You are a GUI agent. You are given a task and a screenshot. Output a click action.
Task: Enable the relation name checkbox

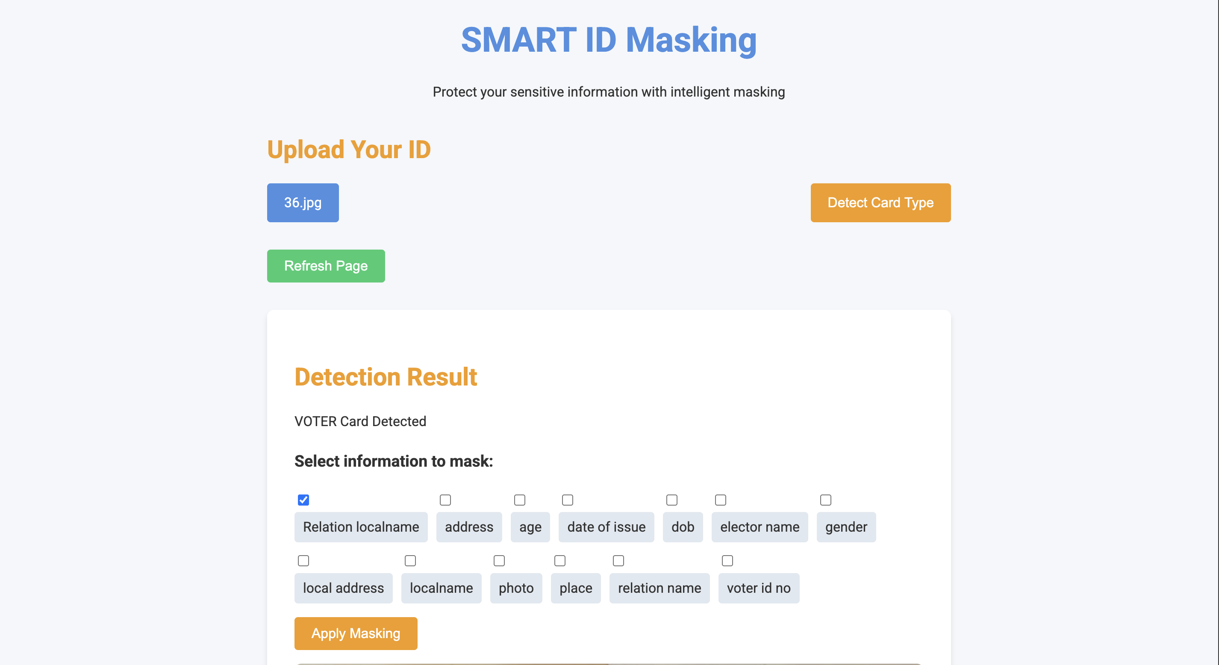tap(618, 560)
